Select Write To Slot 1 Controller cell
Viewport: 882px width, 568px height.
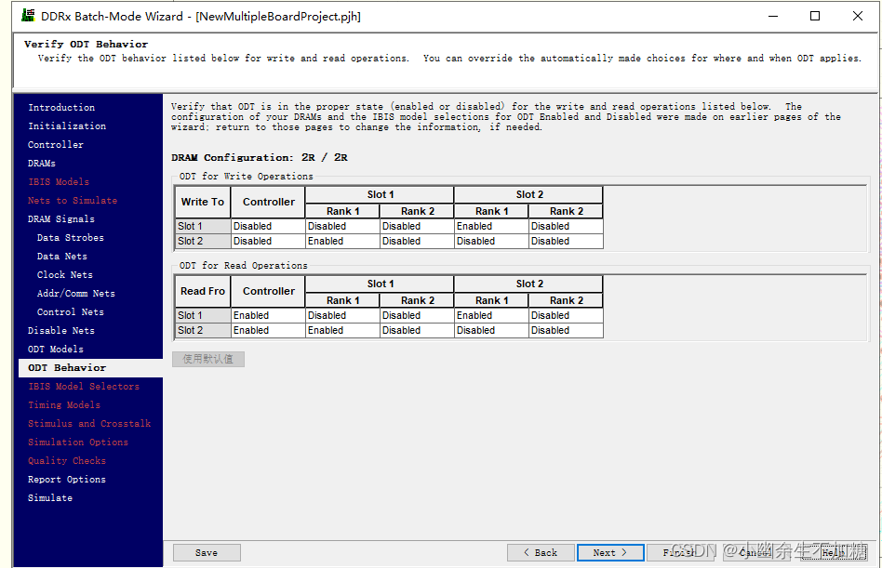pyautogui.click(x=268, y=226)
